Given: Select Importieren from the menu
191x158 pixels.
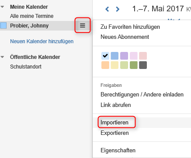Looking at the screenshot, I should [x=115, y=123].
